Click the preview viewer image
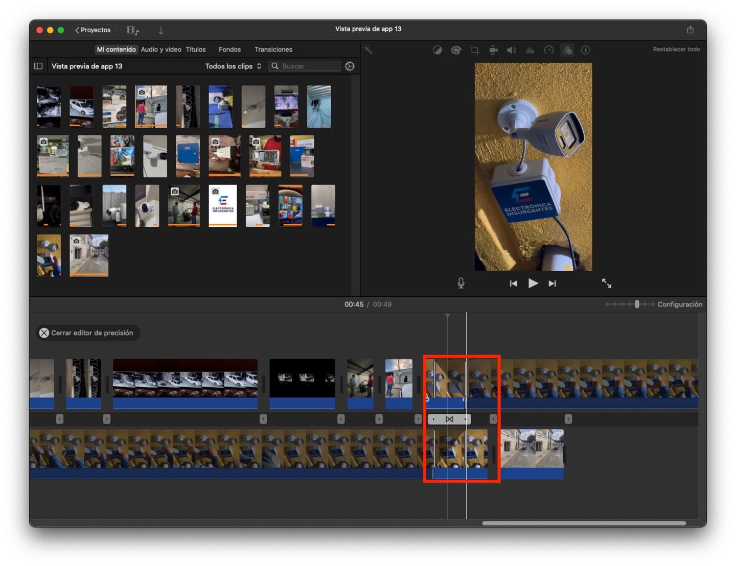This screenshot has width=736, height=566. pos(533,167)
